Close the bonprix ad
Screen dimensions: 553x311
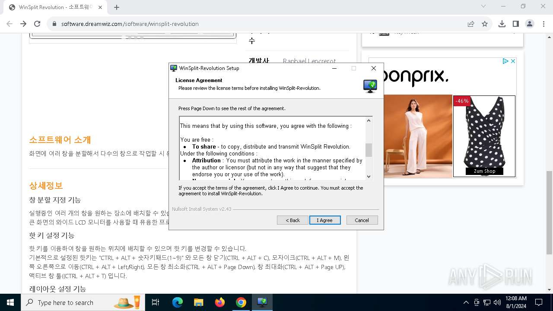(513, 61)
